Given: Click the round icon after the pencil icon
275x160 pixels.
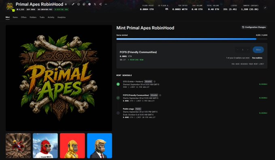Looking at the screenshot, I should click(79, 4).
